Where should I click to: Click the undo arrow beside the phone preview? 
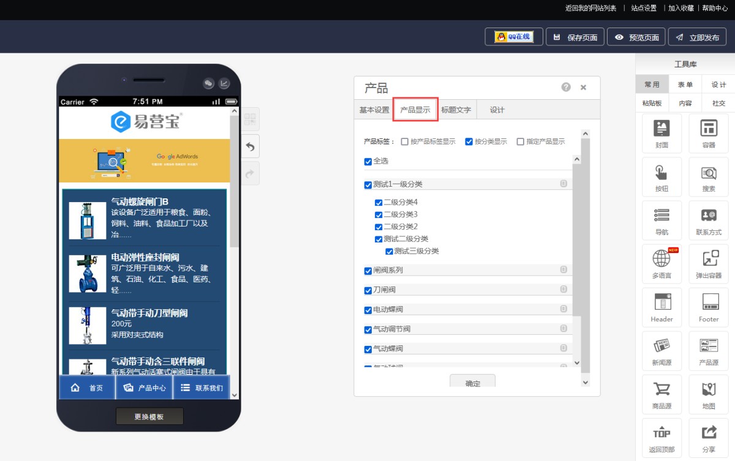[x=251, y=146]
